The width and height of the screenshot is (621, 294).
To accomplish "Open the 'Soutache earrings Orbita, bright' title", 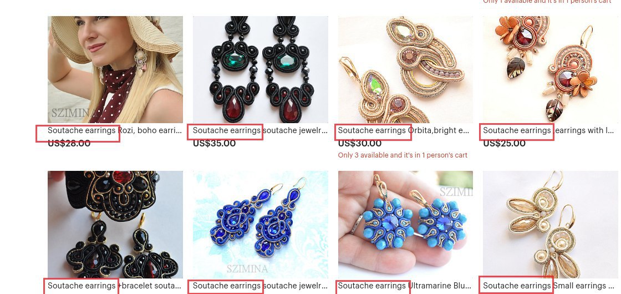I will tap(404, 130).
